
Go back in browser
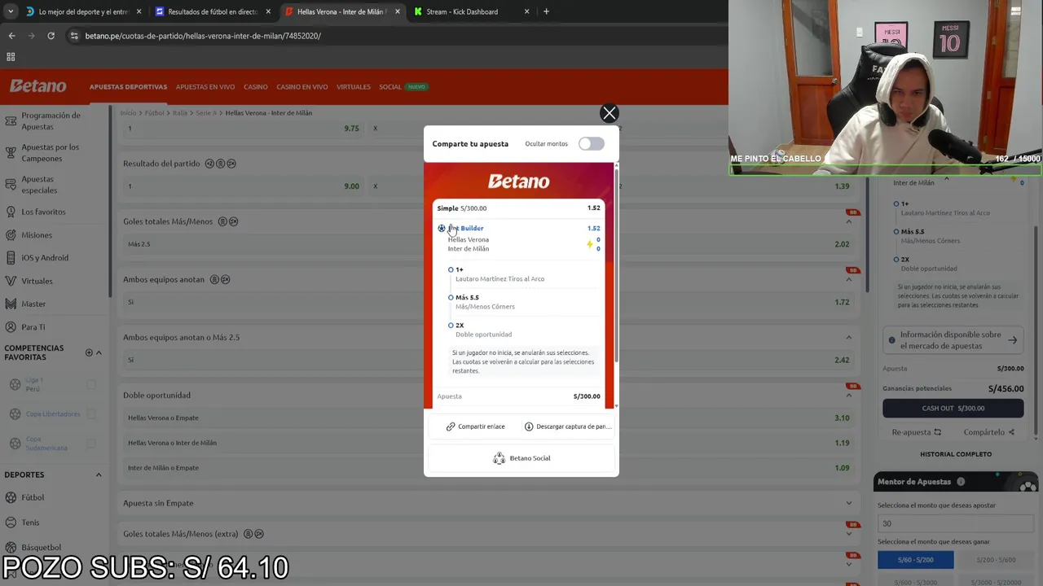point(11,36)
